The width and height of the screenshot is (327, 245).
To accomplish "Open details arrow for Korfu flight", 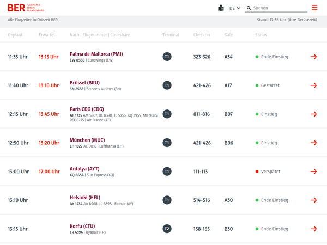I will 313,229.
